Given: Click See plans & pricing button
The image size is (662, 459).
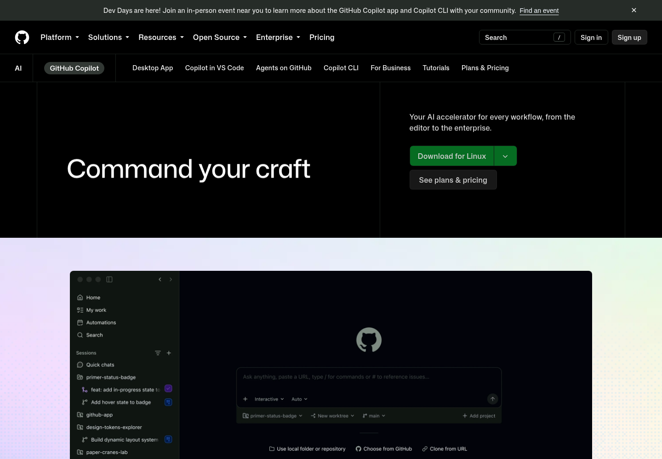Looking at the screenshot, I should [x=453, y=180].
